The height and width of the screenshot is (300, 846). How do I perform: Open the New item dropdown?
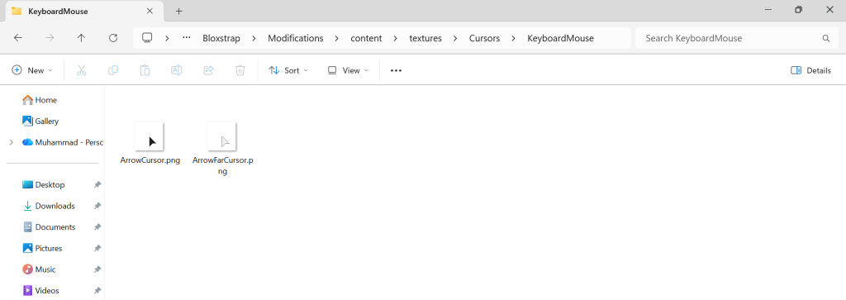[x=32, y=70]
